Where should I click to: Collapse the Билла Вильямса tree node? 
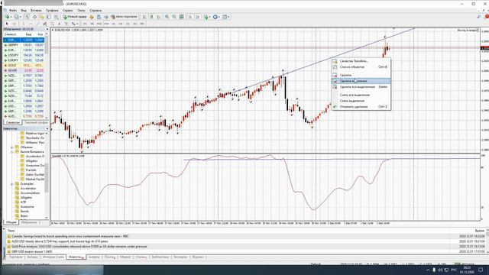(12, 151)
